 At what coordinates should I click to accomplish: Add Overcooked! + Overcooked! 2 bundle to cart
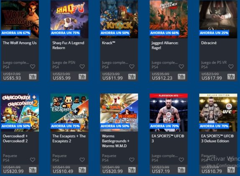tap(33, 170)
